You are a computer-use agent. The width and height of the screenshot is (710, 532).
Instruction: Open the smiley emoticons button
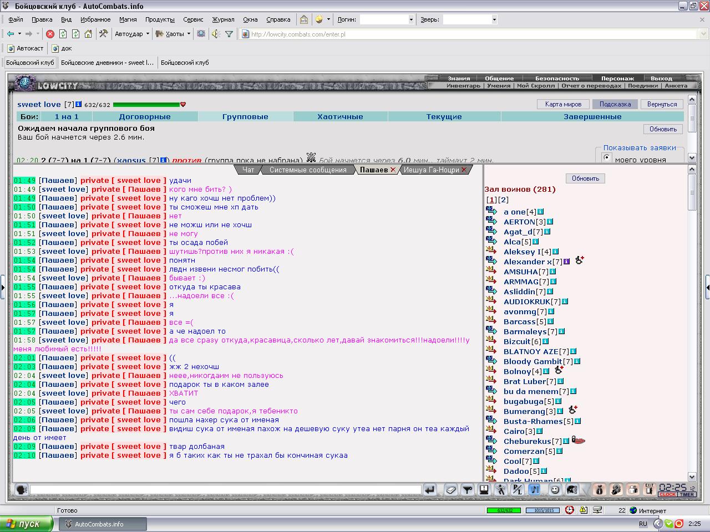pos(555,489)
